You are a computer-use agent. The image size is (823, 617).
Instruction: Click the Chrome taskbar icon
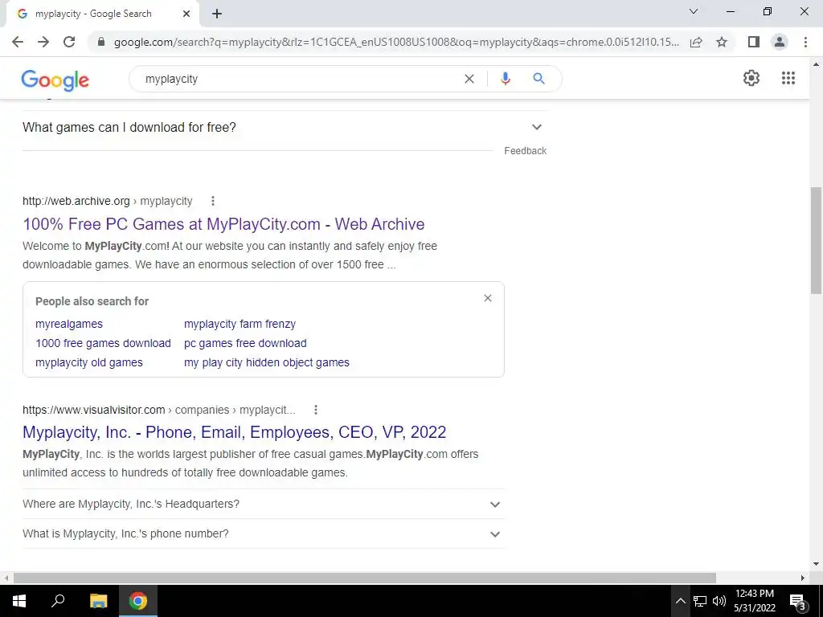point(138,601)
